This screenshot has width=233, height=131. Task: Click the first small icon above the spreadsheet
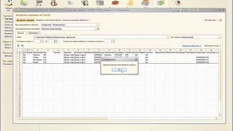[x=19, y=46]
